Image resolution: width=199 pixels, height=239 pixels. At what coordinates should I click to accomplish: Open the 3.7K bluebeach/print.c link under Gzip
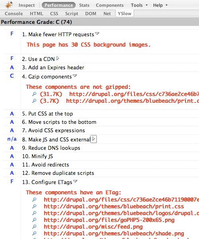pos(133,101)
